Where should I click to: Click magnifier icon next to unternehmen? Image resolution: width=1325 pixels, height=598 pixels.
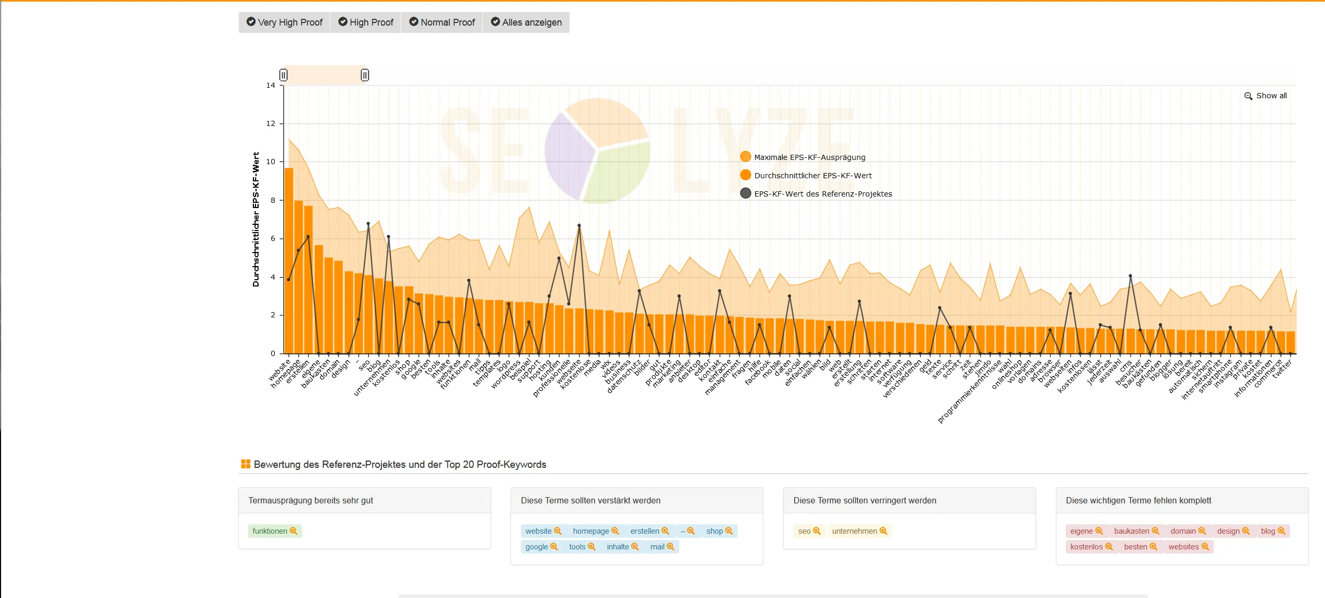coord(884,531)
